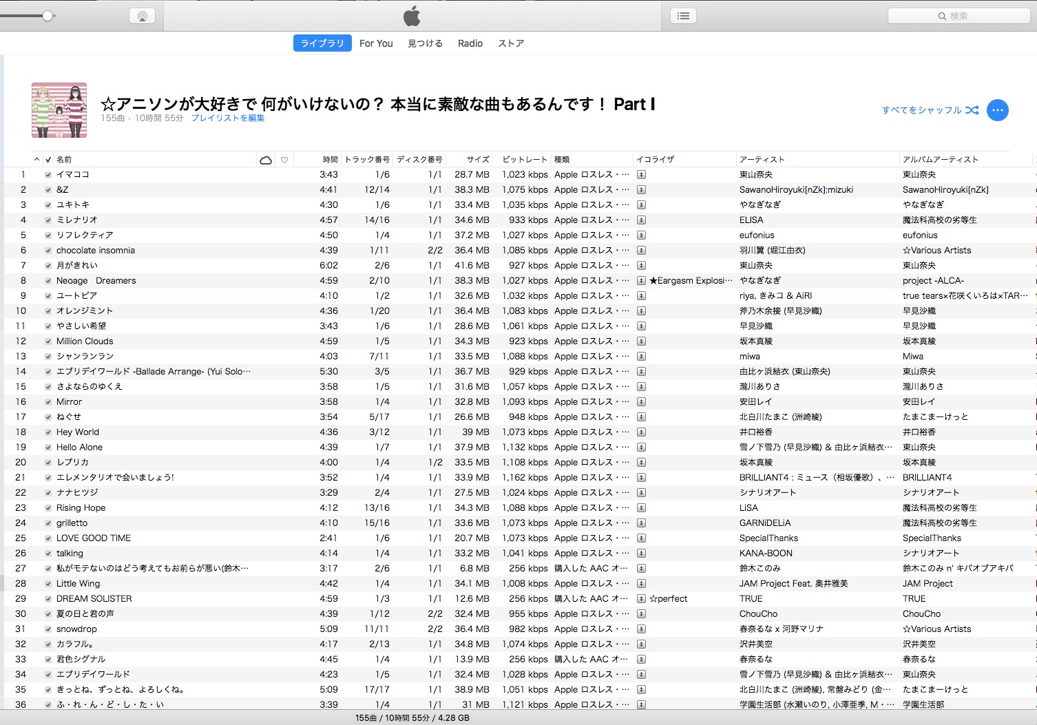Open the Radio tab
Screen dimensions: 1037x725
(x=470, y=43)
